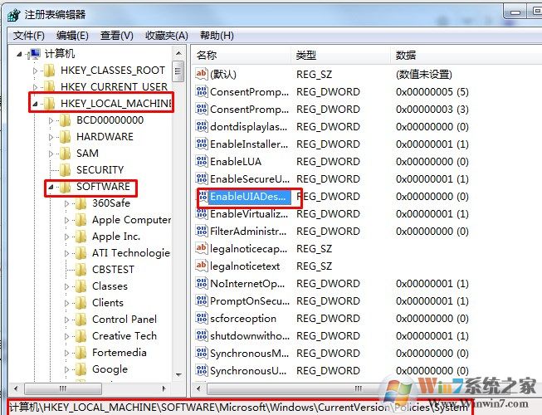Click the EnableLUA DWORD icon
The width and height of the screenshot is (542, 415).
[x=202, y=161]
